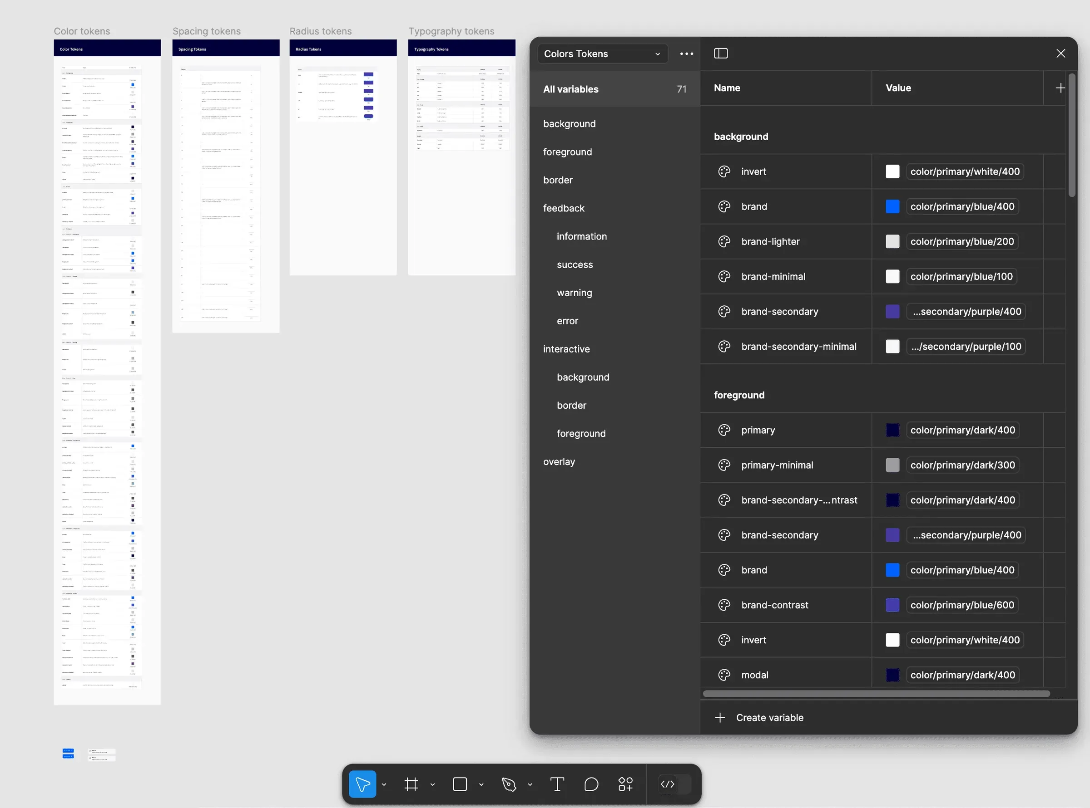Toggle the variables sidebar panel icon

pyautogui.click(x=721, y=54)
